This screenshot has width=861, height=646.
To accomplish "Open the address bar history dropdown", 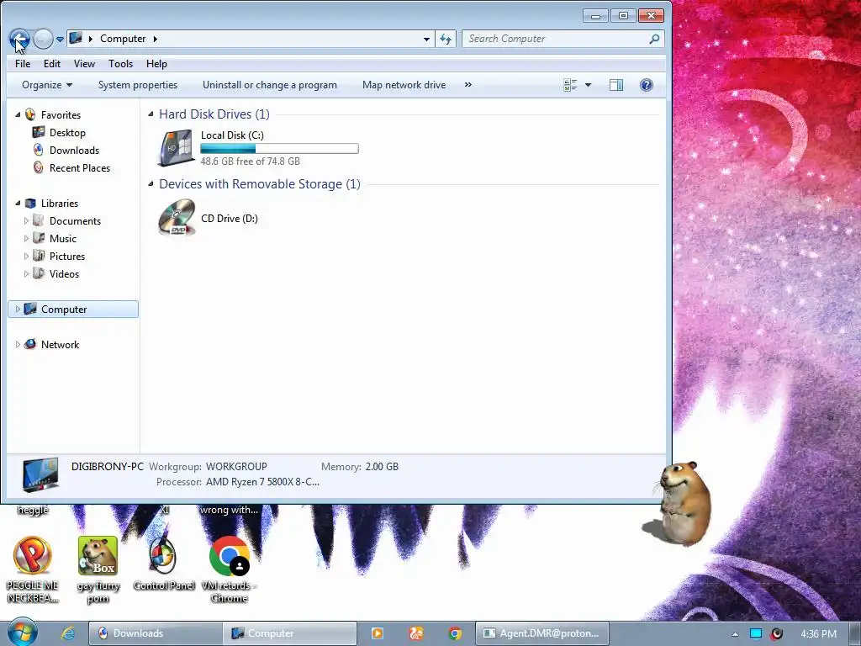I will coord(426,39).
